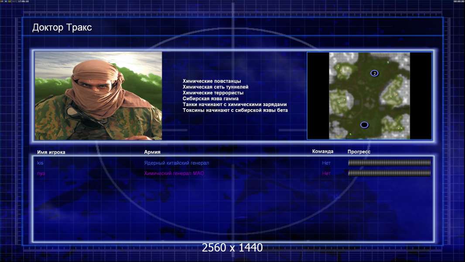Click 'Ядерный китайский генерал' army entry
The width and height of the screenshot is (465, 262).
[177, 163]
